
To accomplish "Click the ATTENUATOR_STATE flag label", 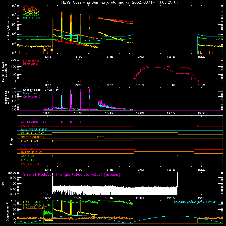I will pyautogui.click(x=34, y=122).
